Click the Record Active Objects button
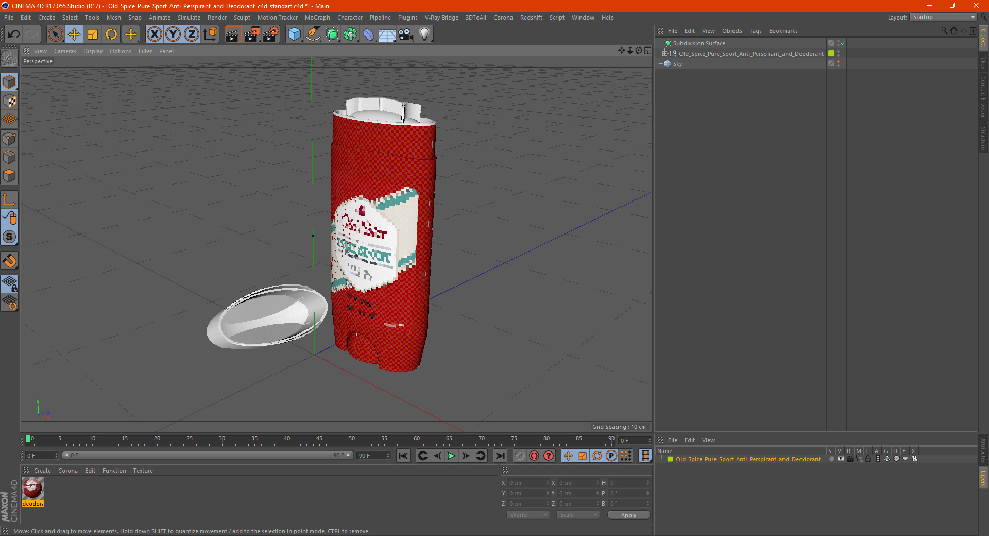This screenshot has height=536, width=989. click(519, 456)
